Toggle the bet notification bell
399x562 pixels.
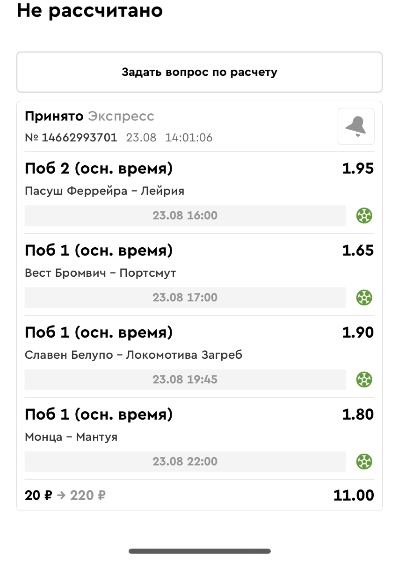pyautogui.click(x=356, y=126)
